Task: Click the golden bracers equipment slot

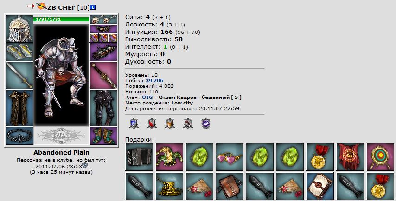Action: [x=19, y=52]
